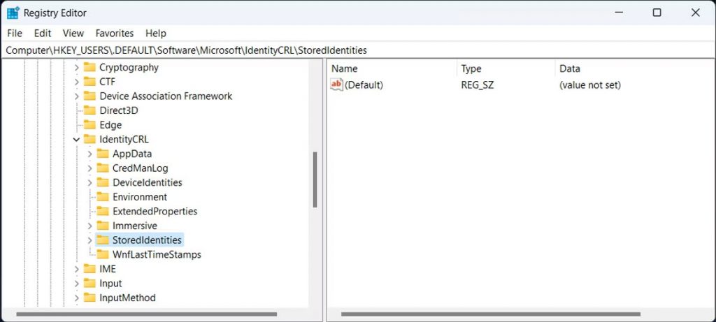Click the Registry Editor app icon in title bar
Viewport: 716px width, 322px height.
click(13, 13)
